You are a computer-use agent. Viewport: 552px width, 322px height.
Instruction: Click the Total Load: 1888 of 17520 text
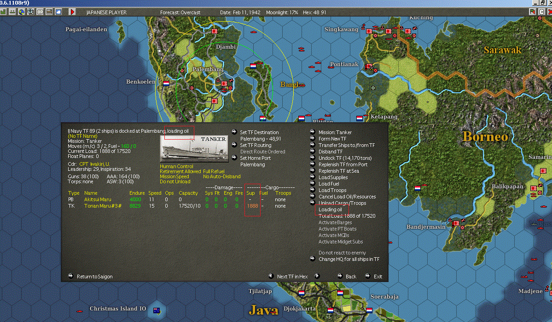[x=347, y=216]
